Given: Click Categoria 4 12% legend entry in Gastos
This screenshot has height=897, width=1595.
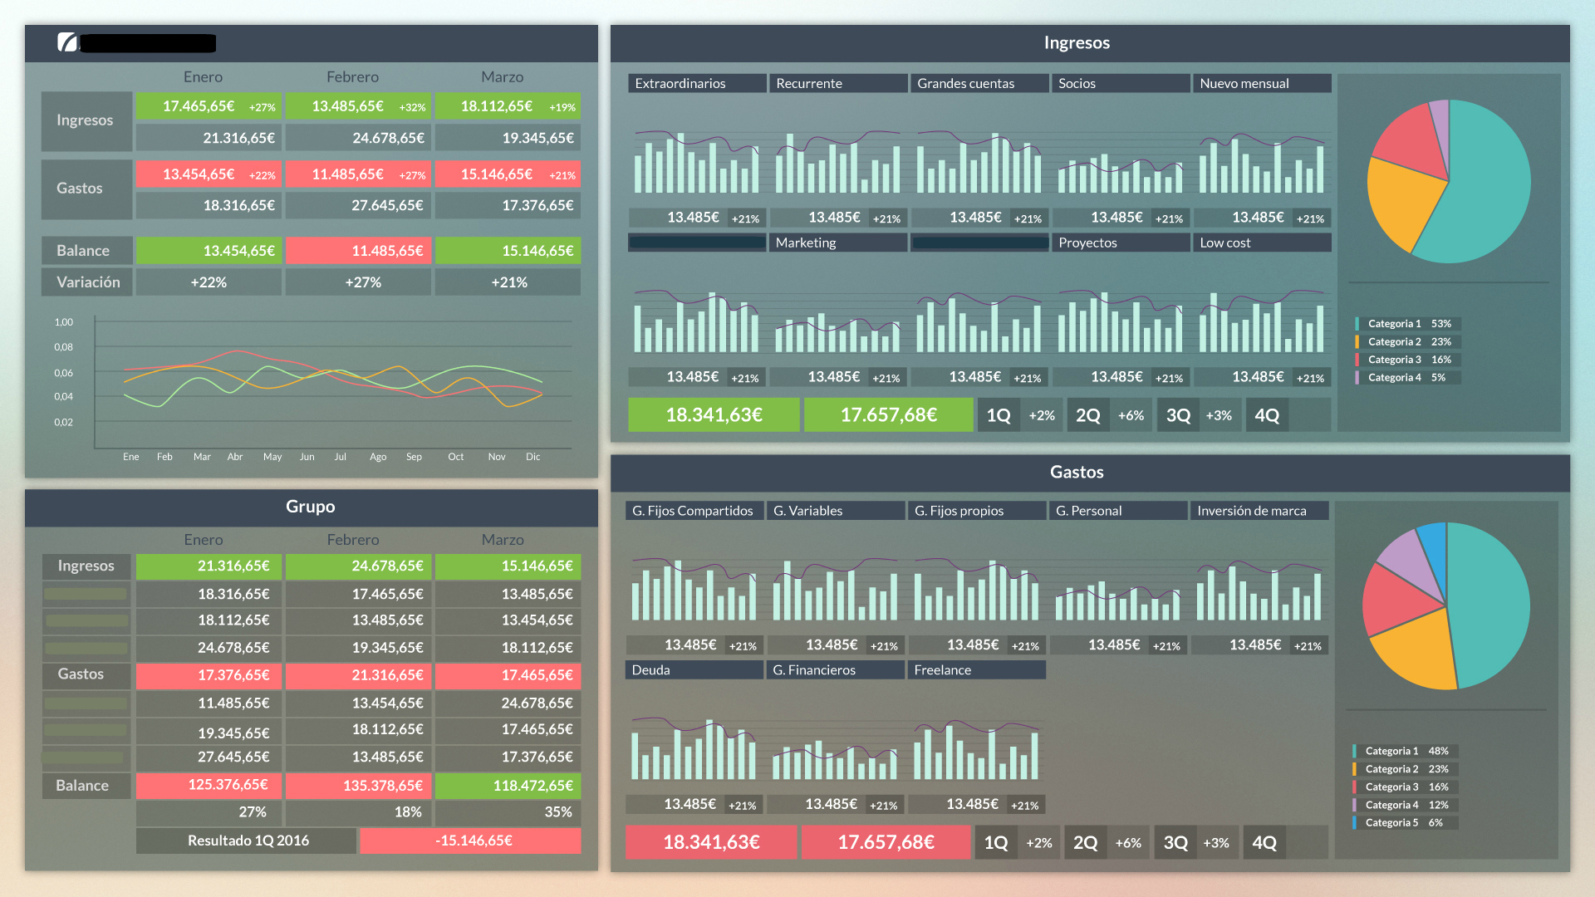Looking at the screenshot, I should [x=1405, y=805].
